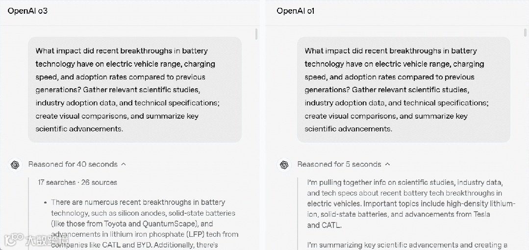Screen dimensions: 529x250
Task: Click the user prompt bubble in the o1 panel
Action: (403, 90)
